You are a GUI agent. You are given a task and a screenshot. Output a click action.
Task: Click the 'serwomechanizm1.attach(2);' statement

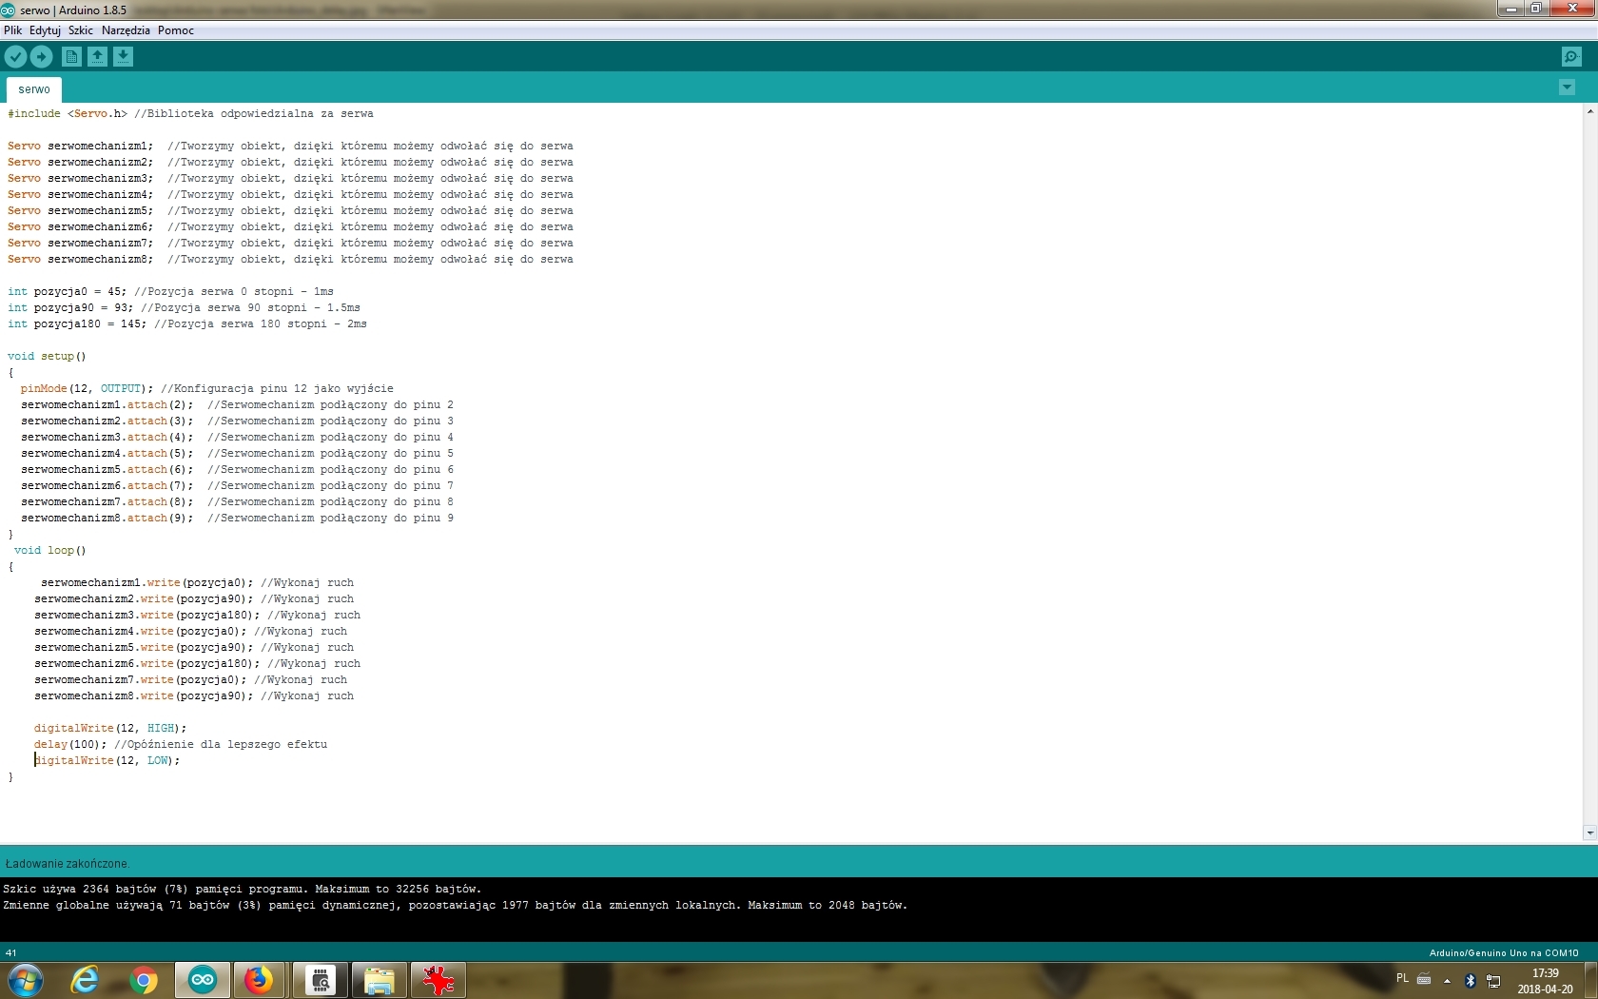(x=107, y=405)
